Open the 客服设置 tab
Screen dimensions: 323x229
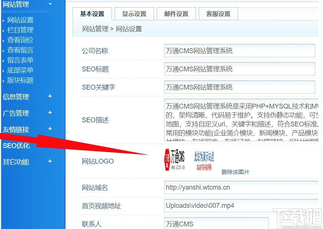point(218,13)
